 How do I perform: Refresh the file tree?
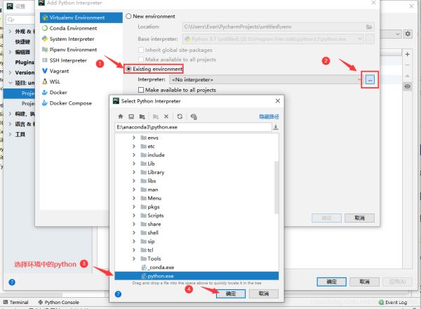180,117
